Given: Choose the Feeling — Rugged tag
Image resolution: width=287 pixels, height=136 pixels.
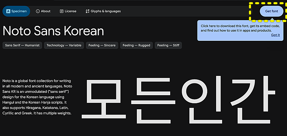Looking at the screenshot, I should click(x=136, y=45).
